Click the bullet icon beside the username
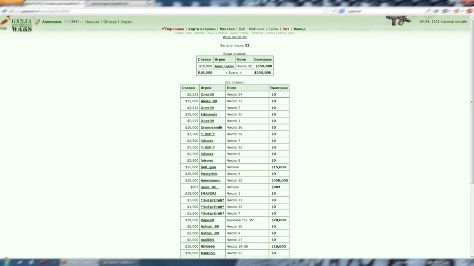Screen dimensions: 474x266 pyautogui.click(x=37, y=22)
